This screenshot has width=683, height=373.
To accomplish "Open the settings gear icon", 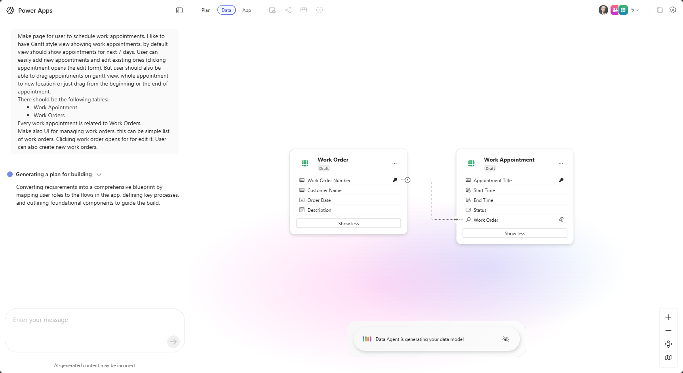I will point(673,10).
